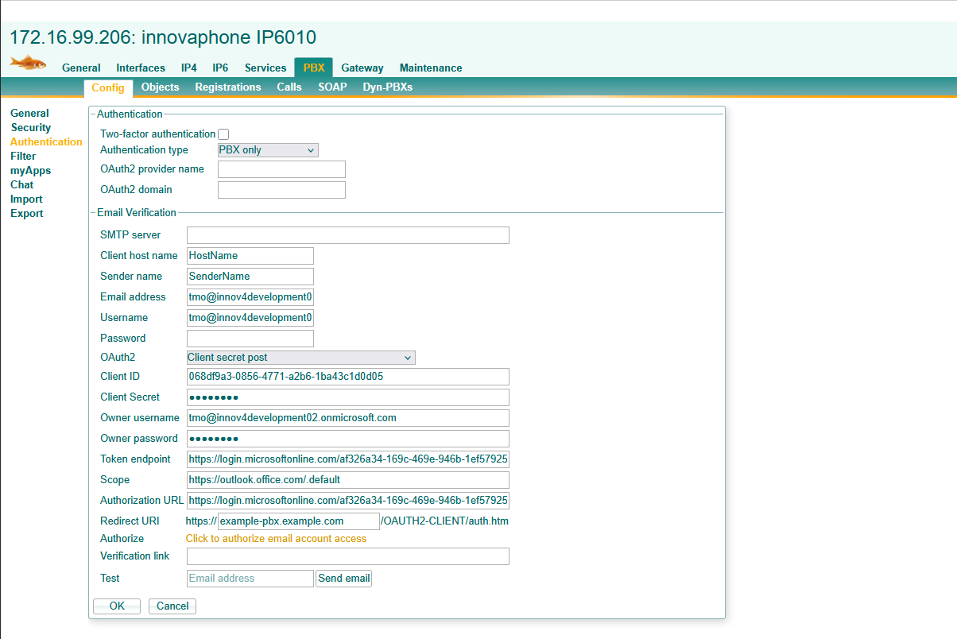Open the Maintenance tab

(x=430, y=68)
